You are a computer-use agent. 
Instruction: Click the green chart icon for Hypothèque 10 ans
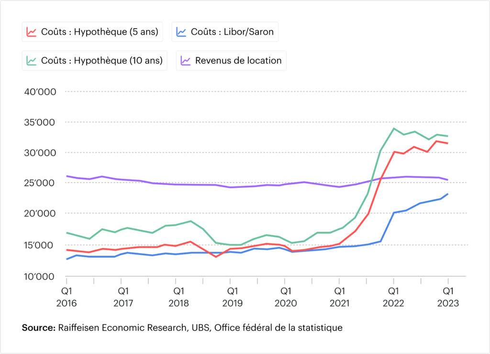click(31, 61)
